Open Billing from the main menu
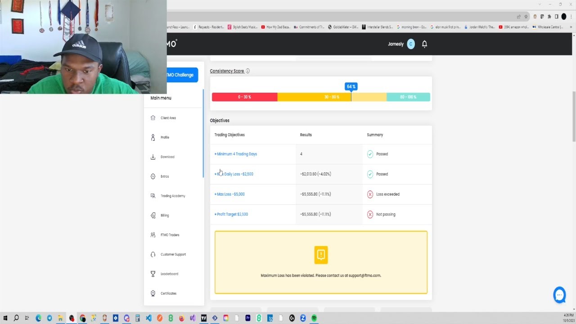The image size is (576, 324). point(165,216)
